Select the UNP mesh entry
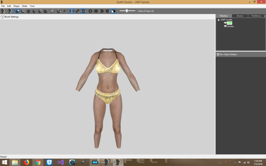Screen dimensions: 266x166 tap(229, 23)
